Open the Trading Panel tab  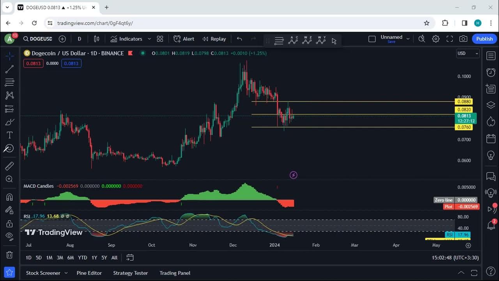point(175,273)
